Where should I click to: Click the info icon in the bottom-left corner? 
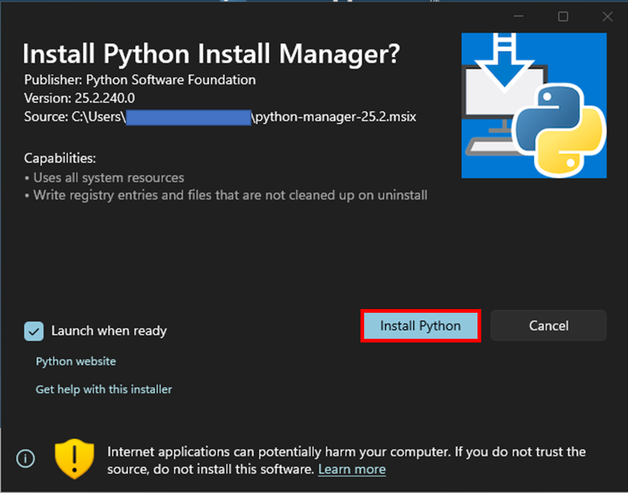(x=25, y=458)
